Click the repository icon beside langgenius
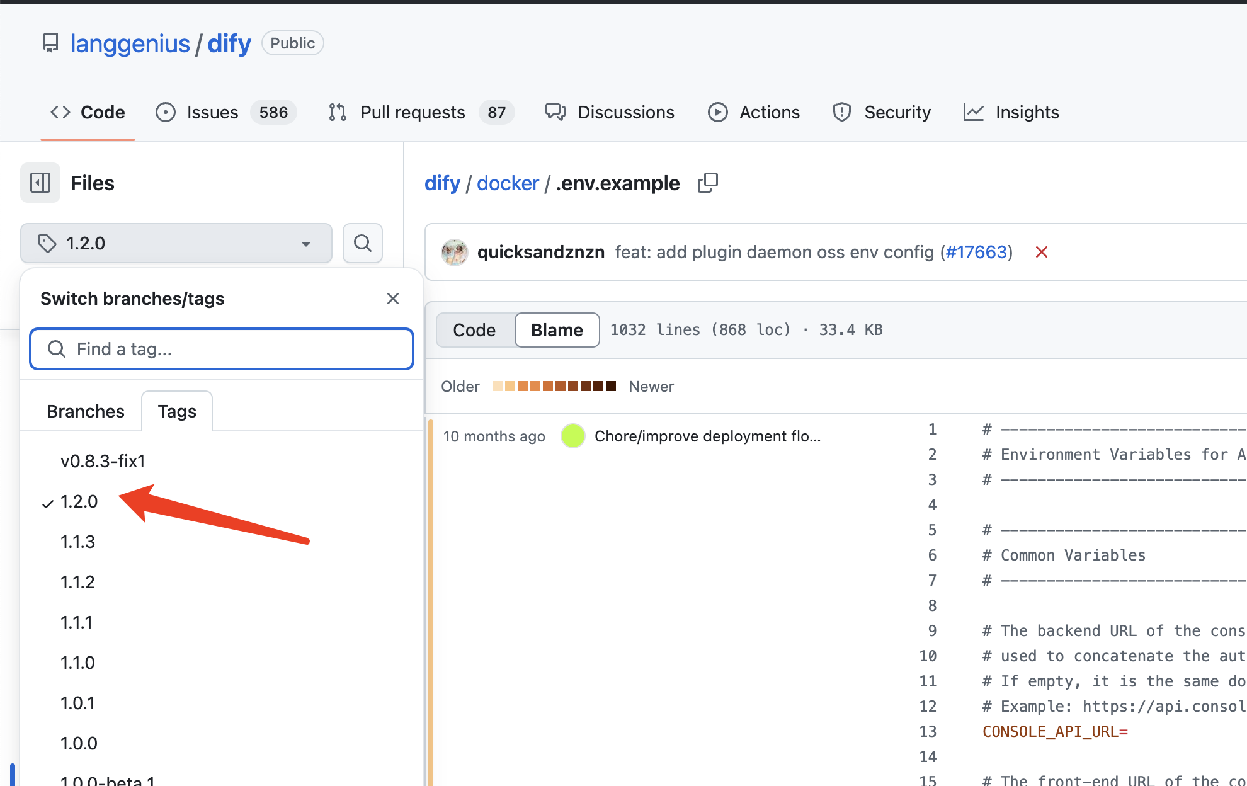The height and width of the screenshot is (786, 1247). pos(50,43)
